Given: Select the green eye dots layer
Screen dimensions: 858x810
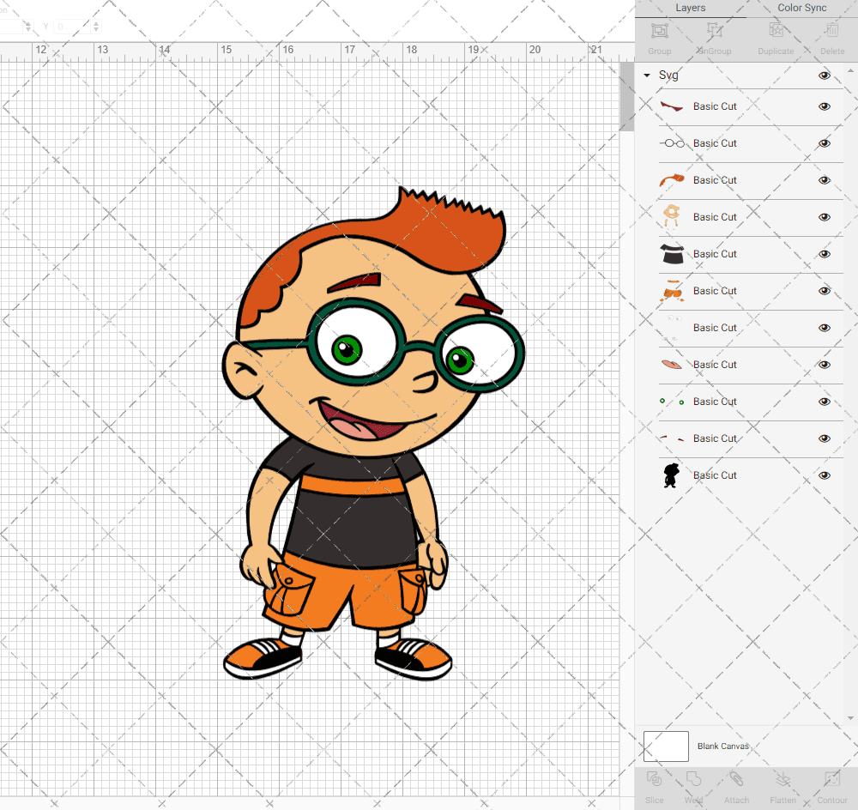Looking at the screenshot, I should pos(672,402).
